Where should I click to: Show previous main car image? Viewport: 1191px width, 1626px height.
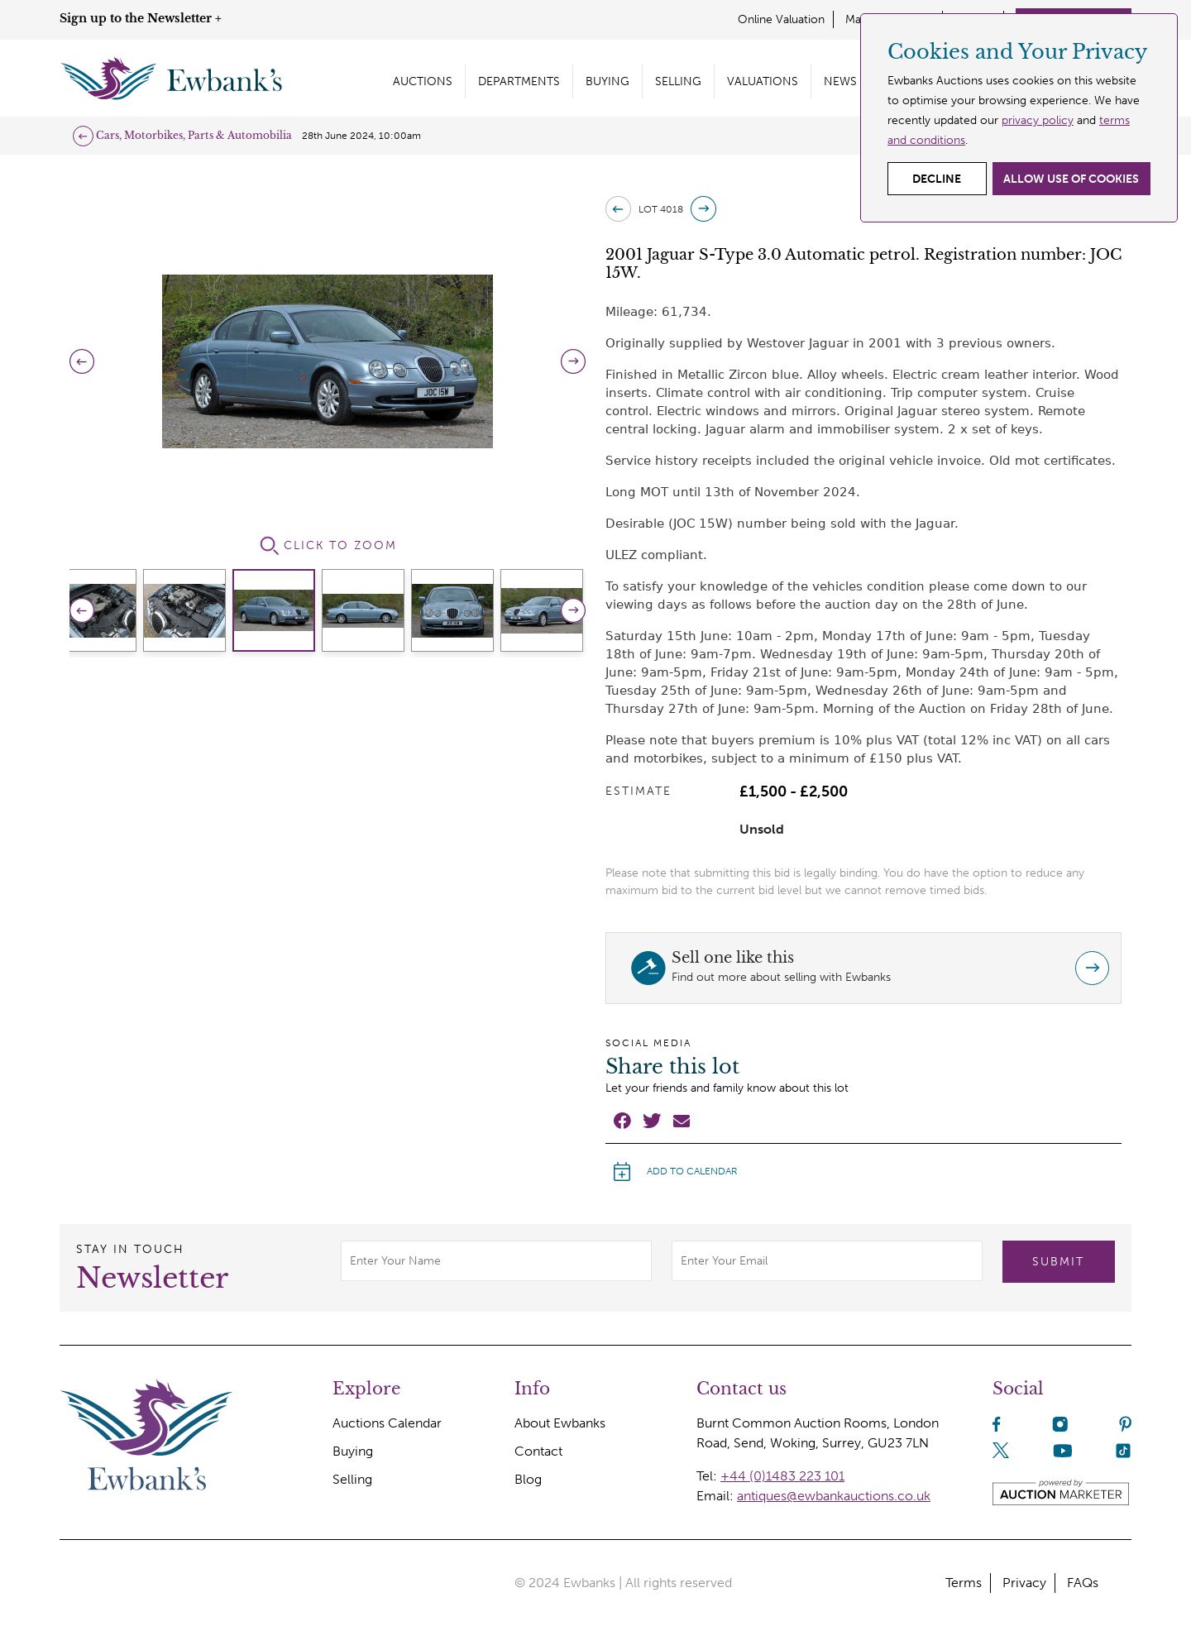tap(82, 361)
